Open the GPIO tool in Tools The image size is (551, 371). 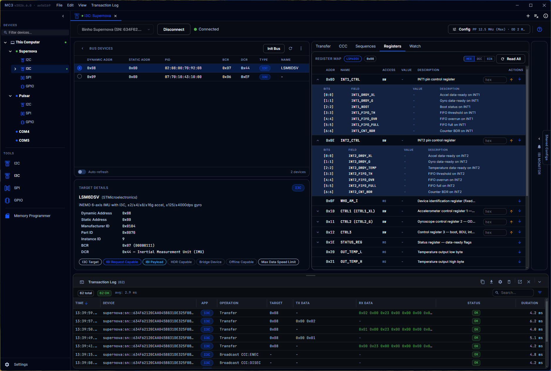pos(18,200)
